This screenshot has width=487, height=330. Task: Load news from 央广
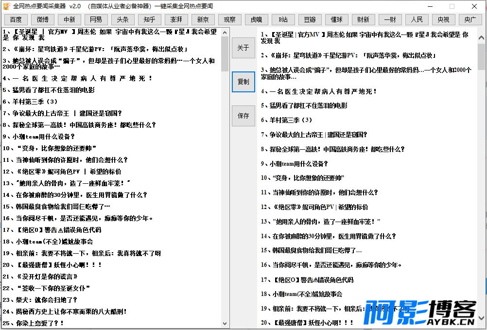point(470,19)
